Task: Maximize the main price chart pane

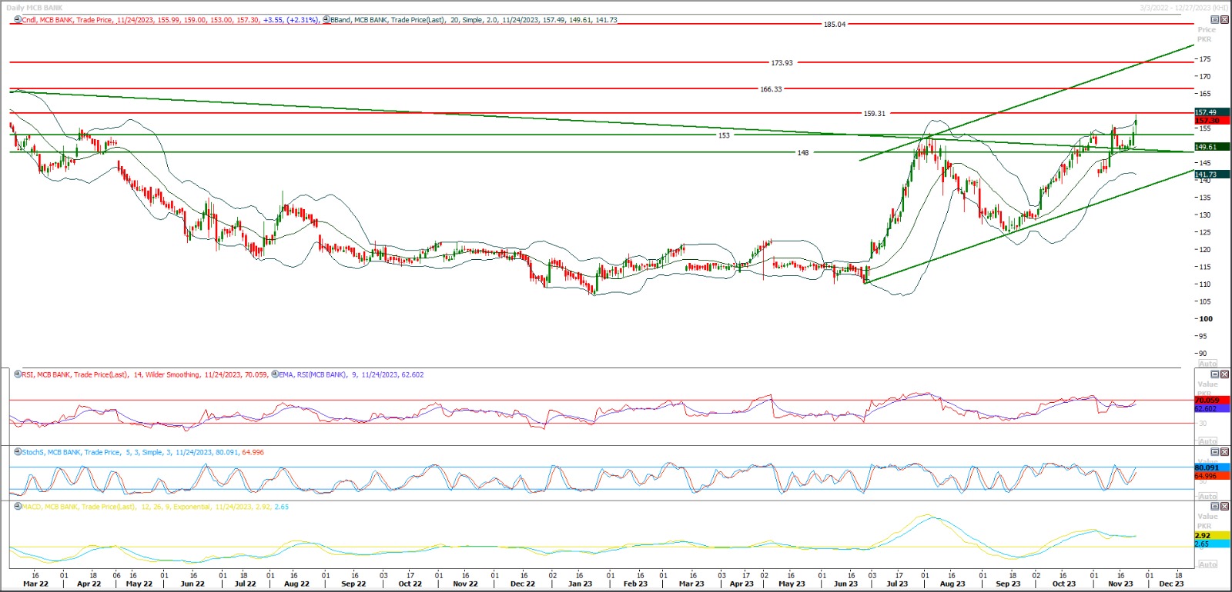Action: (1215, 20)
